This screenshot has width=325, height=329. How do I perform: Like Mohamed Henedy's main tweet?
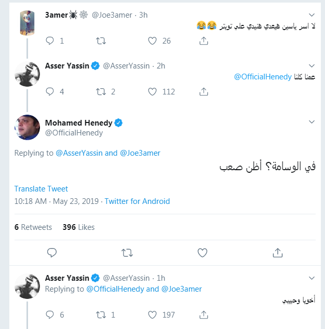click(x=202, y=253)
